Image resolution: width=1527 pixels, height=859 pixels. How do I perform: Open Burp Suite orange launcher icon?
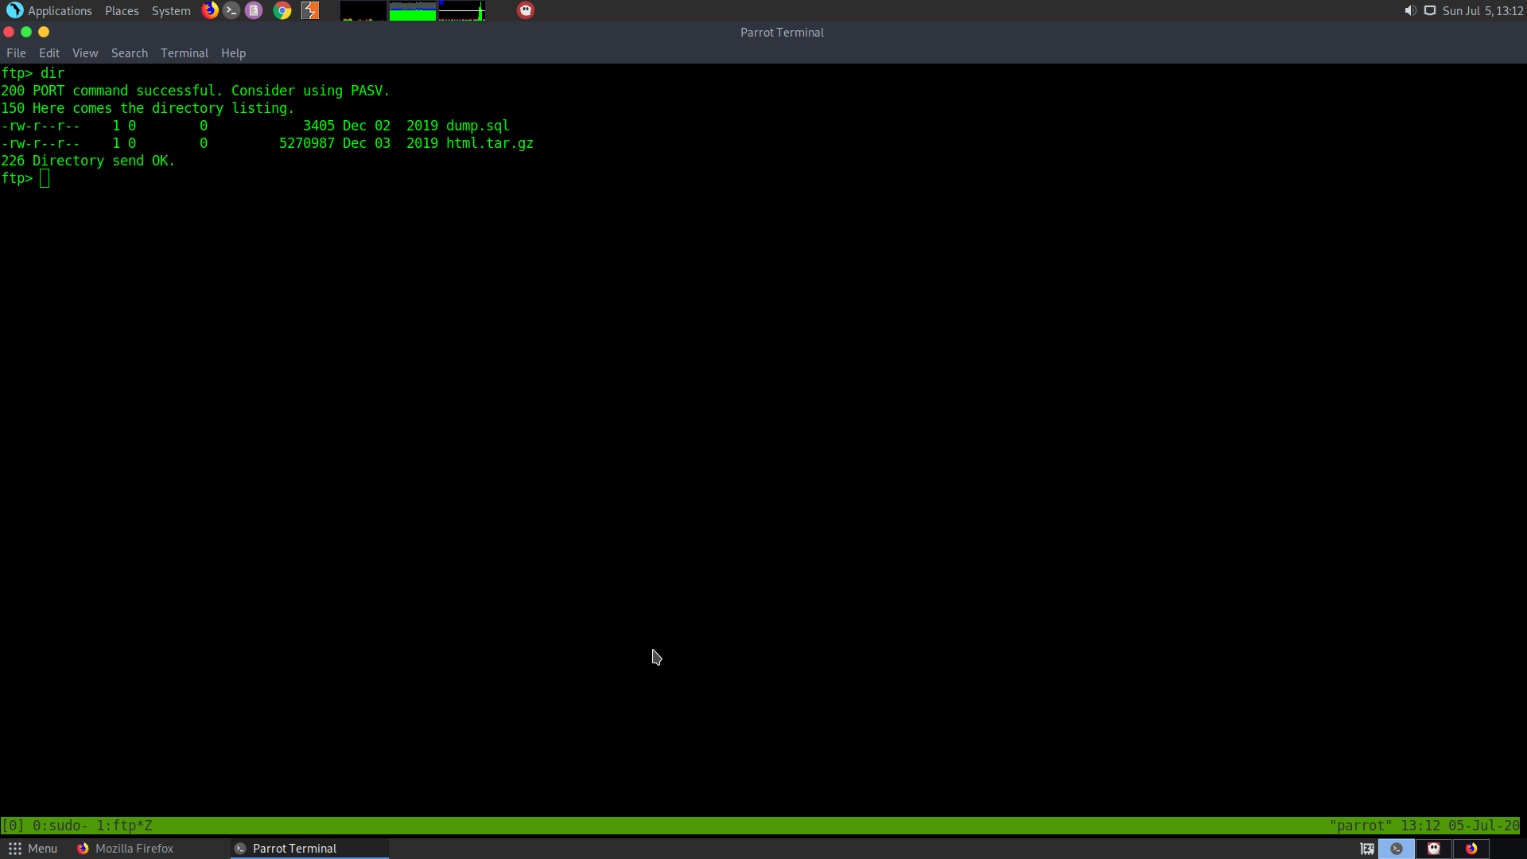tap(310, 10)
